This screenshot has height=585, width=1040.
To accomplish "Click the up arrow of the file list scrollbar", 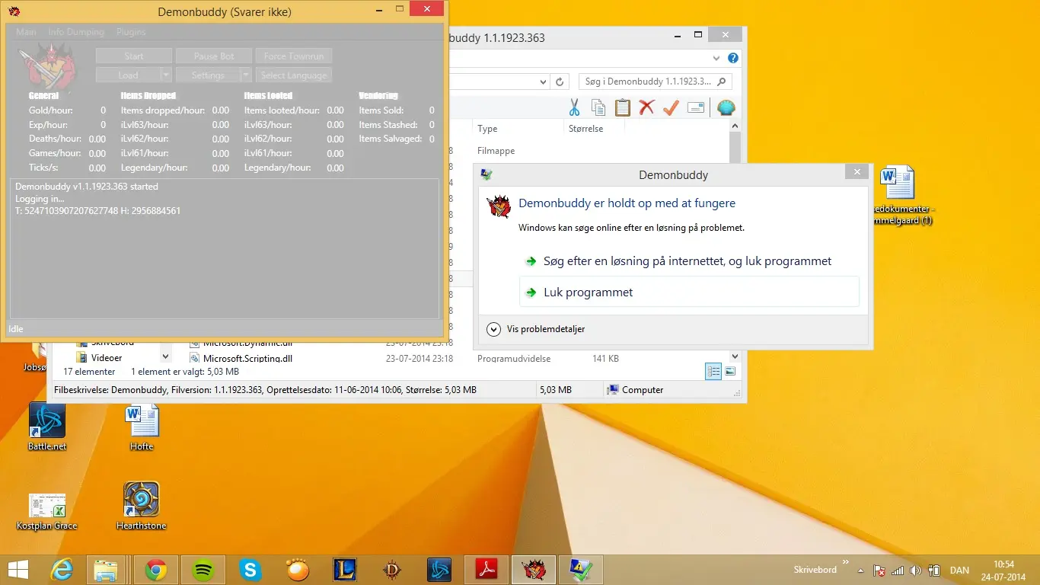I will pyautogui.click(x=735, y=126).
